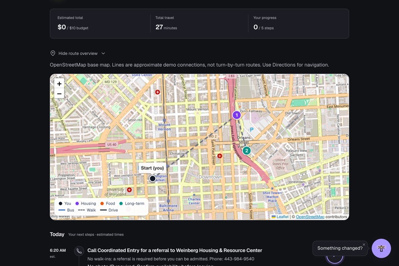
Task: Click the Baltimore Arena station label
Action: (168, 208)
